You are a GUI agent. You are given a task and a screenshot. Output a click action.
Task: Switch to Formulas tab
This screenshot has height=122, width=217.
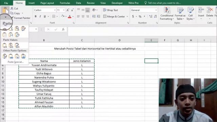coord(65,3)
